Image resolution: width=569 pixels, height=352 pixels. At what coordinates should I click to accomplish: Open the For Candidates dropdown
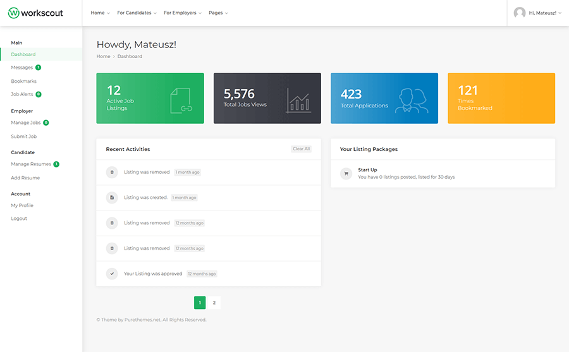pyautogui.click(x=137, y=13)
